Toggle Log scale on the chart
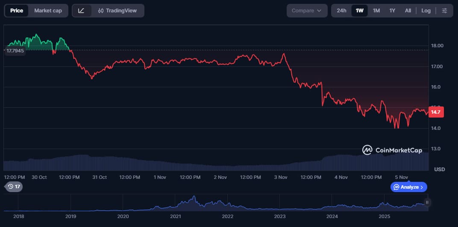Screen dimensions: 458x227 point(426,11)
